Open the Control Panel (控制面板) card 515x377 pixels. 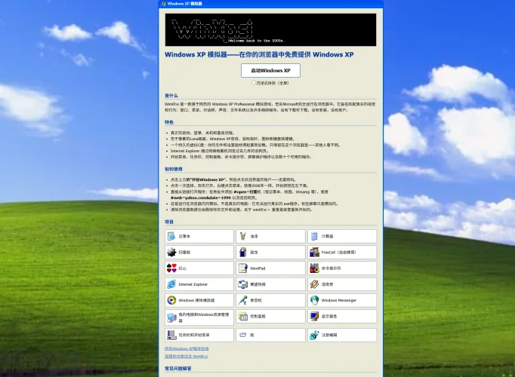coord(270,317)
